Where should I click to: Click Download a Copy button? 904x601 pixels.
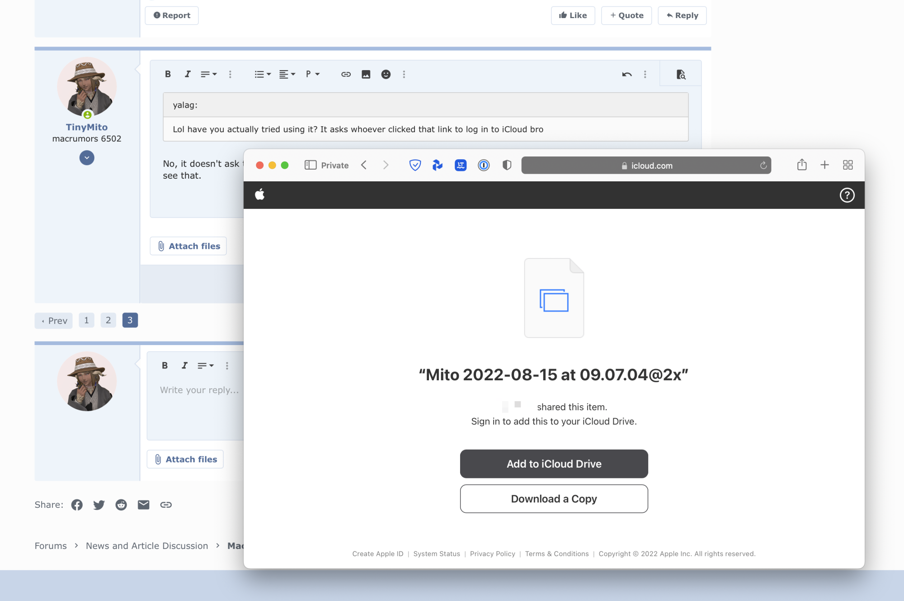click(x=554, y=499)
